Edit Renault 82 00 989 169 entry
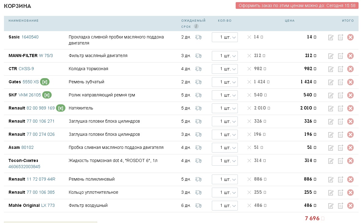Screen dimensions: 361x223 (x=331, y=108)
